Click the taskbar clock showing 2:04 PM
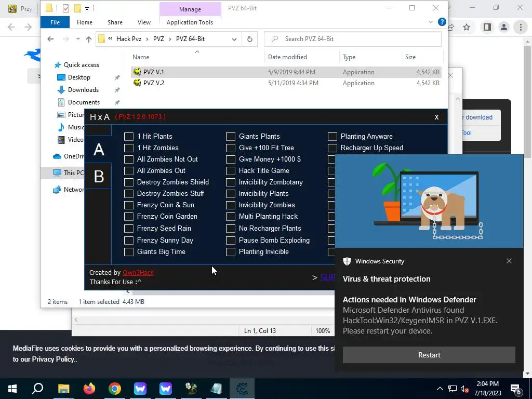The image size is (532, 399). click(x=487, y=389)
